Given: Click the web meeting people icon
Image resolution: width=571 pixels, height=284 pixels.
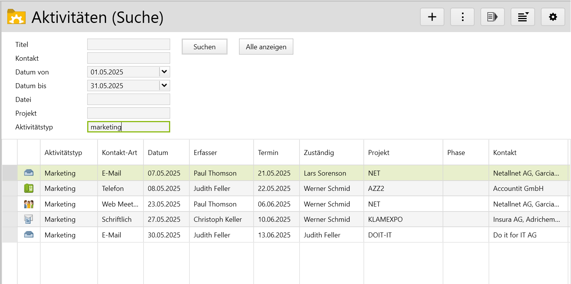Looking at the screenshot, I should coord(29,204).
